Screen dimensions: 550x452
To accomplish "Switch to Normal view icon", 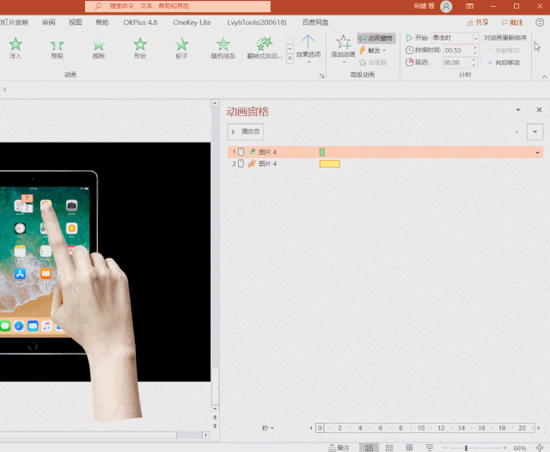I will (369, 448).
